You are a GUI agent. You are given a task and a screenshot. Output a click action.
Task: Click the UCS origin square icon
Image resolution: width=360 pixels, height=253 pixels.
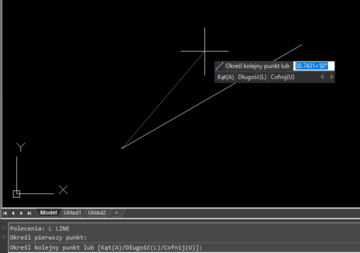click(16, 193)
